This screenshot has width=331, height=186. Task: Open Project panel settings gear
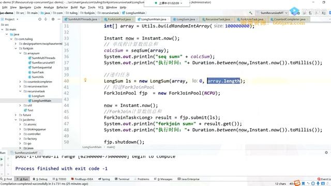53,19
